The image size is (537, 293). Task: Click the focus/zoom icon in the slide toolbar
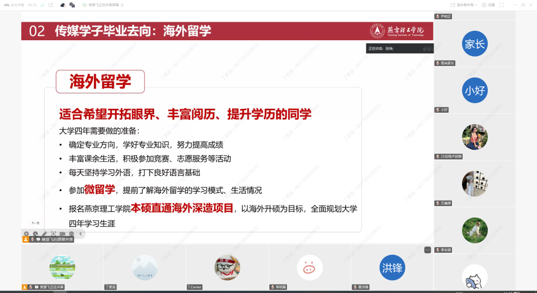pyautogui.click(x=53, y=234)
